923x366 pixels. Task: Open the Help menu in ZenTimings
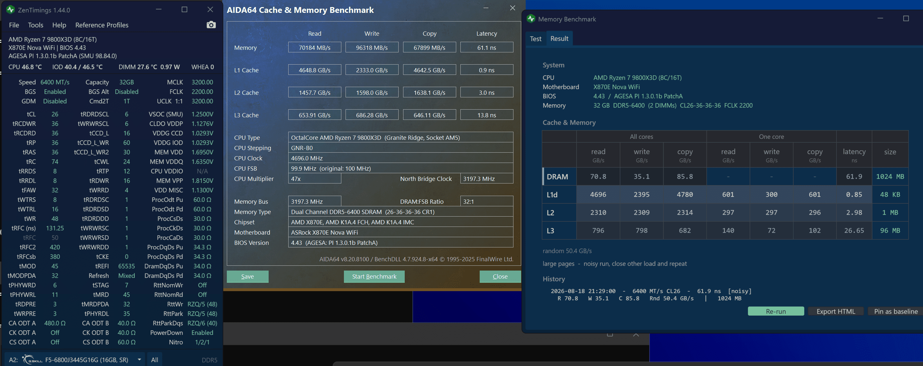[59, 25]
